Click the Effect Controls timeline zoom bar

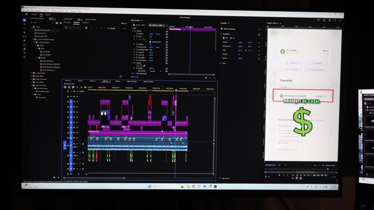point(191,74)
